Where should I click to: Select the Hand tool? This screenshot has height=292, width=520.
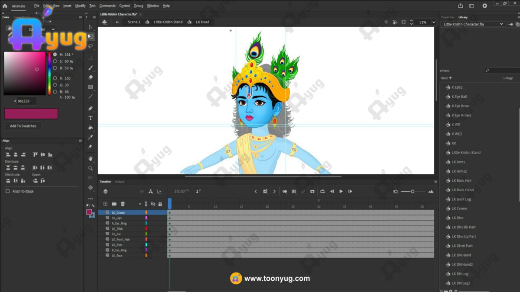pos(91,159)
